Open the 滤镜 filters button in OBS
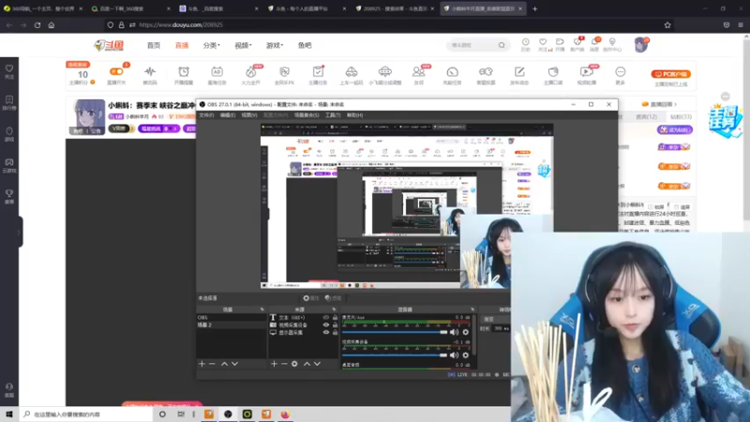 pyautogui.click(x=333, y=298)
